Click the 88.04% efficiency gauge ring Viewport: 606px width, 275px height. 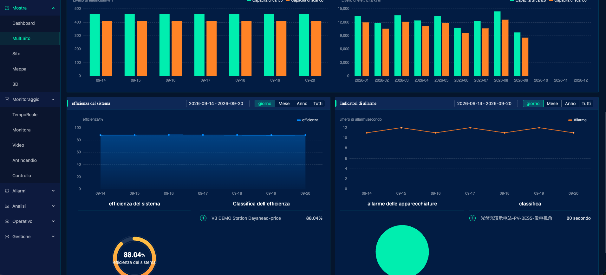tap(134, 256)
